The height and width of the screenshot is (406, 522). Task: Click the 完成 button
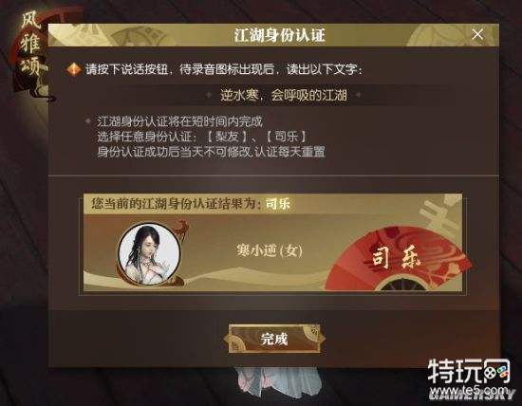pyautogui.click(x=274, y=339)
